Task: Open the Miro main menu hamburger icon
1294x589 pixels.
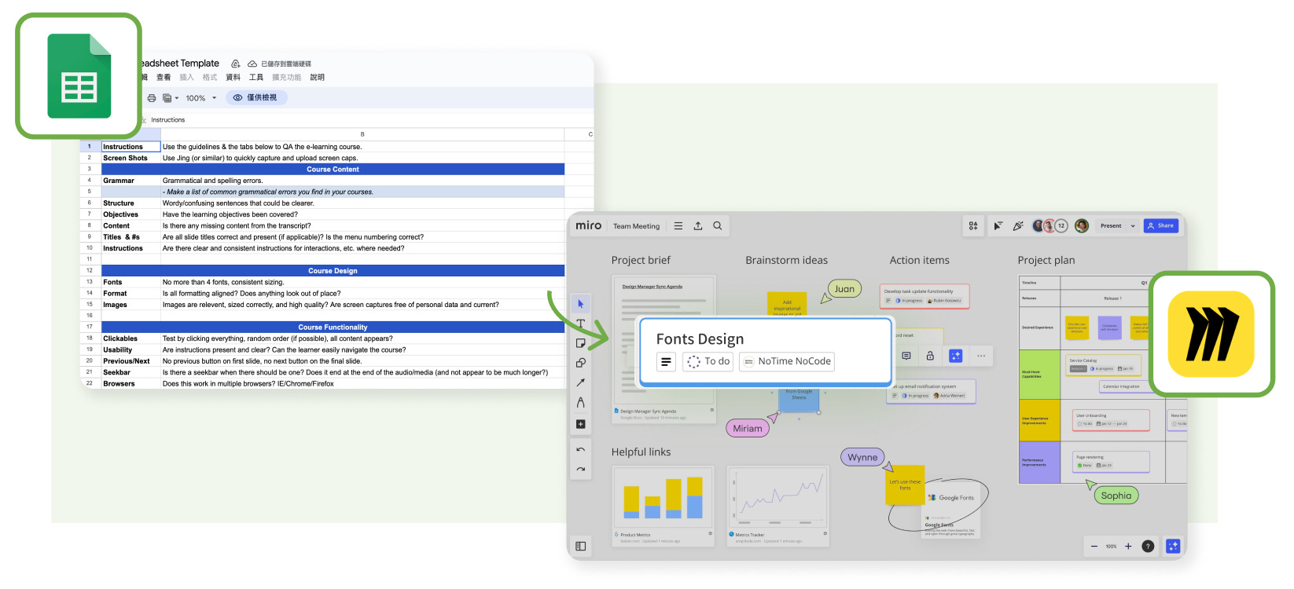Action: point(678,226)
